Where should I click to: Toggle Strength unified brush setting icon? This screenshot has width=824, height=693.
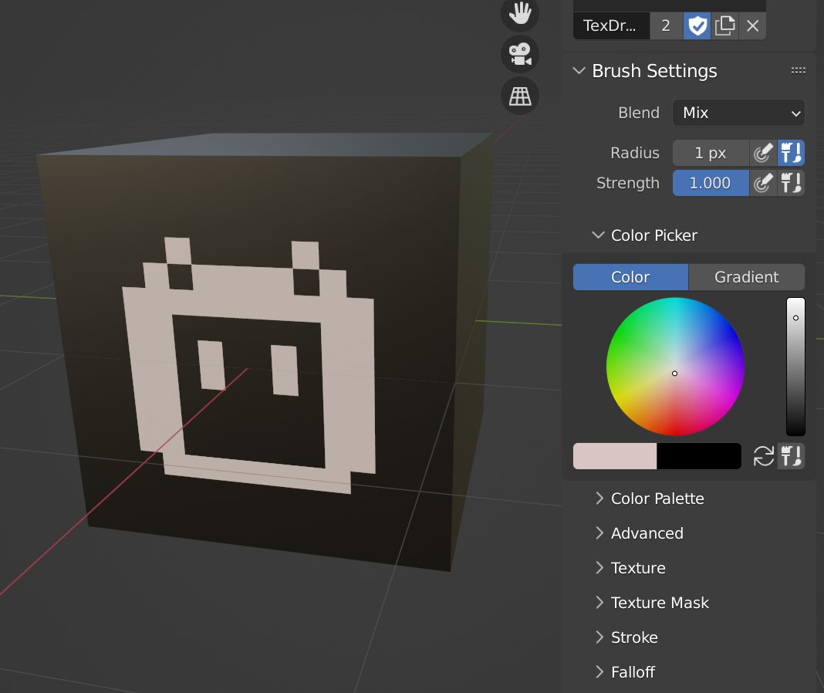791,183
